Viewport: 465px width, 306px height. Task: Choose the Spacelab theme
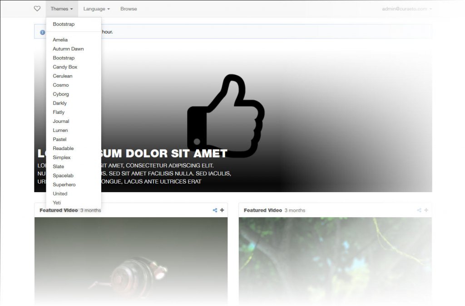74,175
